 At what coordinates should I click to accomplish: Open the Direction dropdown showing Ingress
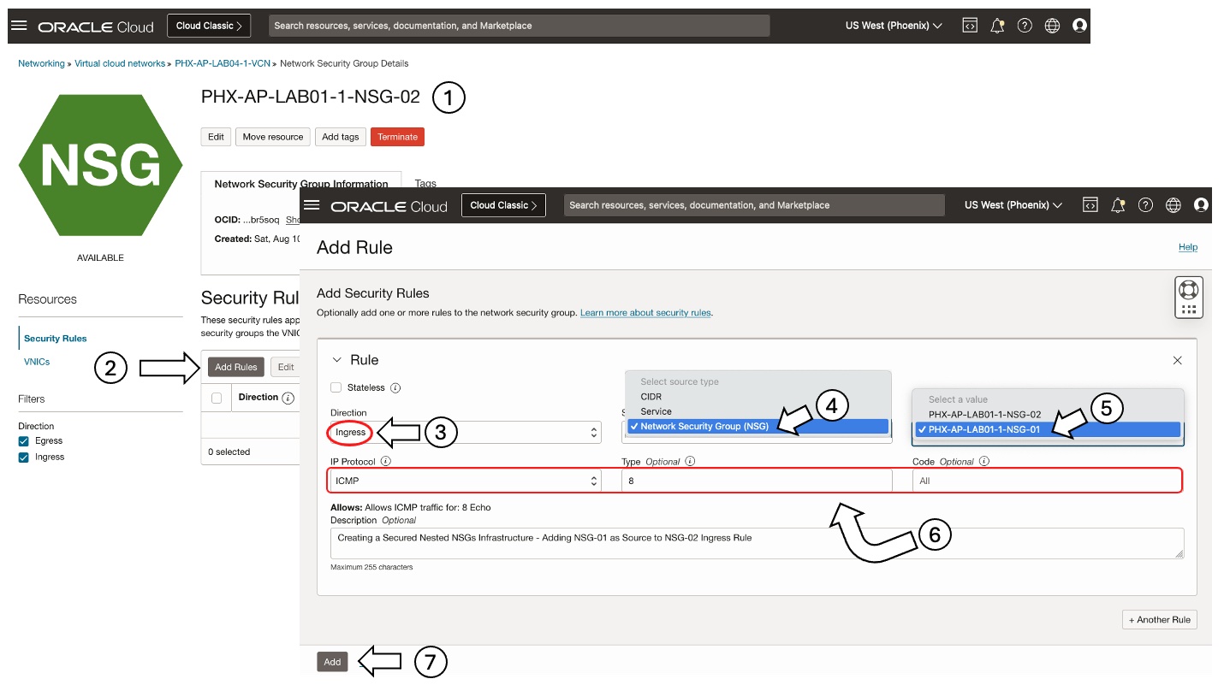pos(466,433)
